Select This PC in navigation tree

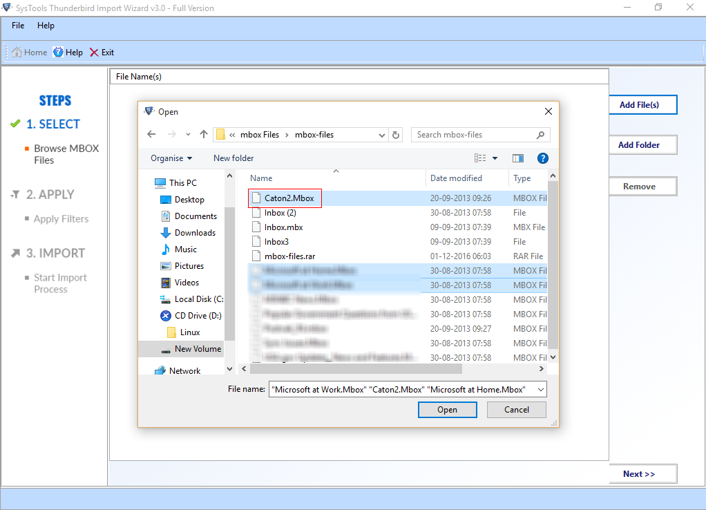pos(175,183)
